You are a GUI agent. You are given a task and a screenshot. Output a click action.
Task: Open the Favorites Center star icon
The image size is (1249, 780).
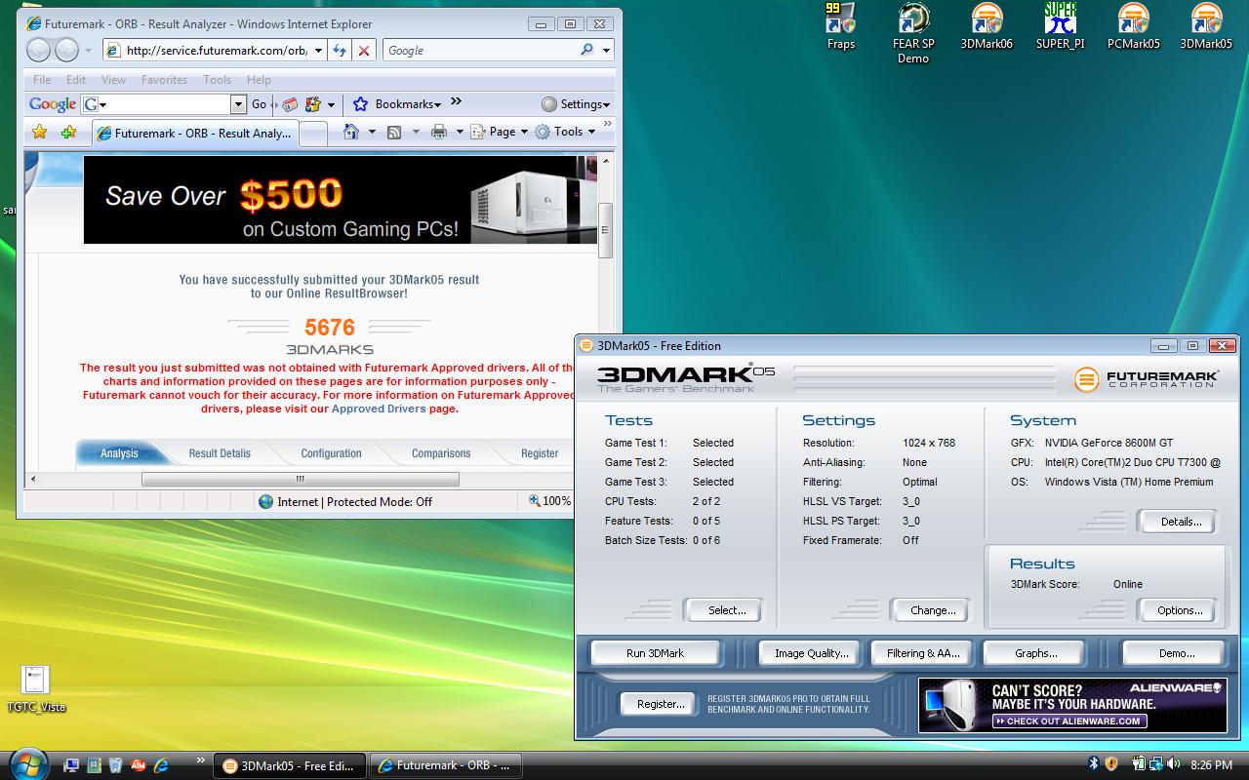pyautogui.click(x=39, y=132)
